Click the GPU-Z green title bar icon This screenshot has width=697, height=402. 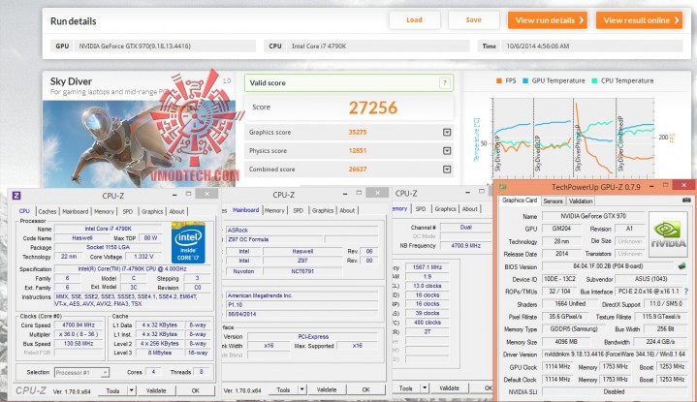coord(503,187)
